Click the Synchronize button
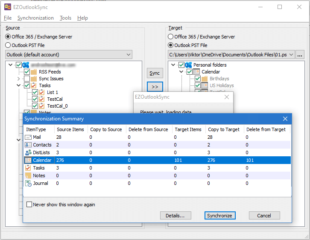Image resolution: width=310 pixels, height=240 pixels. [220, 216]
